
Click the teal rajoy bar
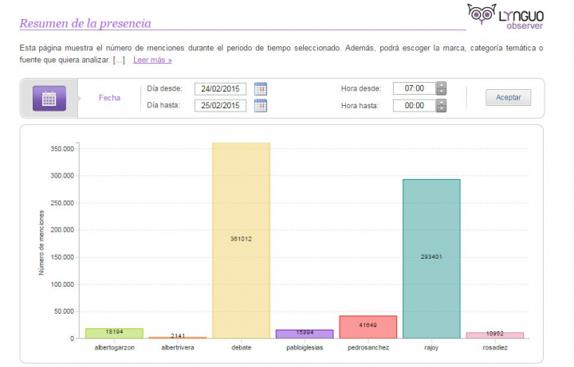click(x=431, y=257)
